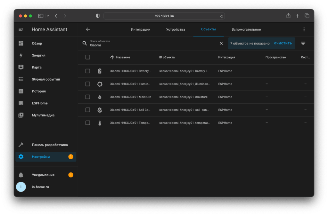Click ESPHome integration in Temperature row
Image resolution: width=328 pixels, height=215 pixels.
pyautogui.click(x=225, y=123)
